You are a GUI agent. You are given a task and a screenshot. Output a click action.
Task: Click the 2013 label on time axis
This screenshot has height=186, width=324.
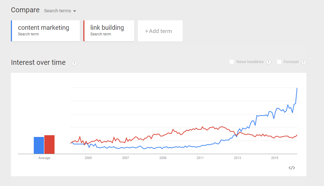pos(237,158)
